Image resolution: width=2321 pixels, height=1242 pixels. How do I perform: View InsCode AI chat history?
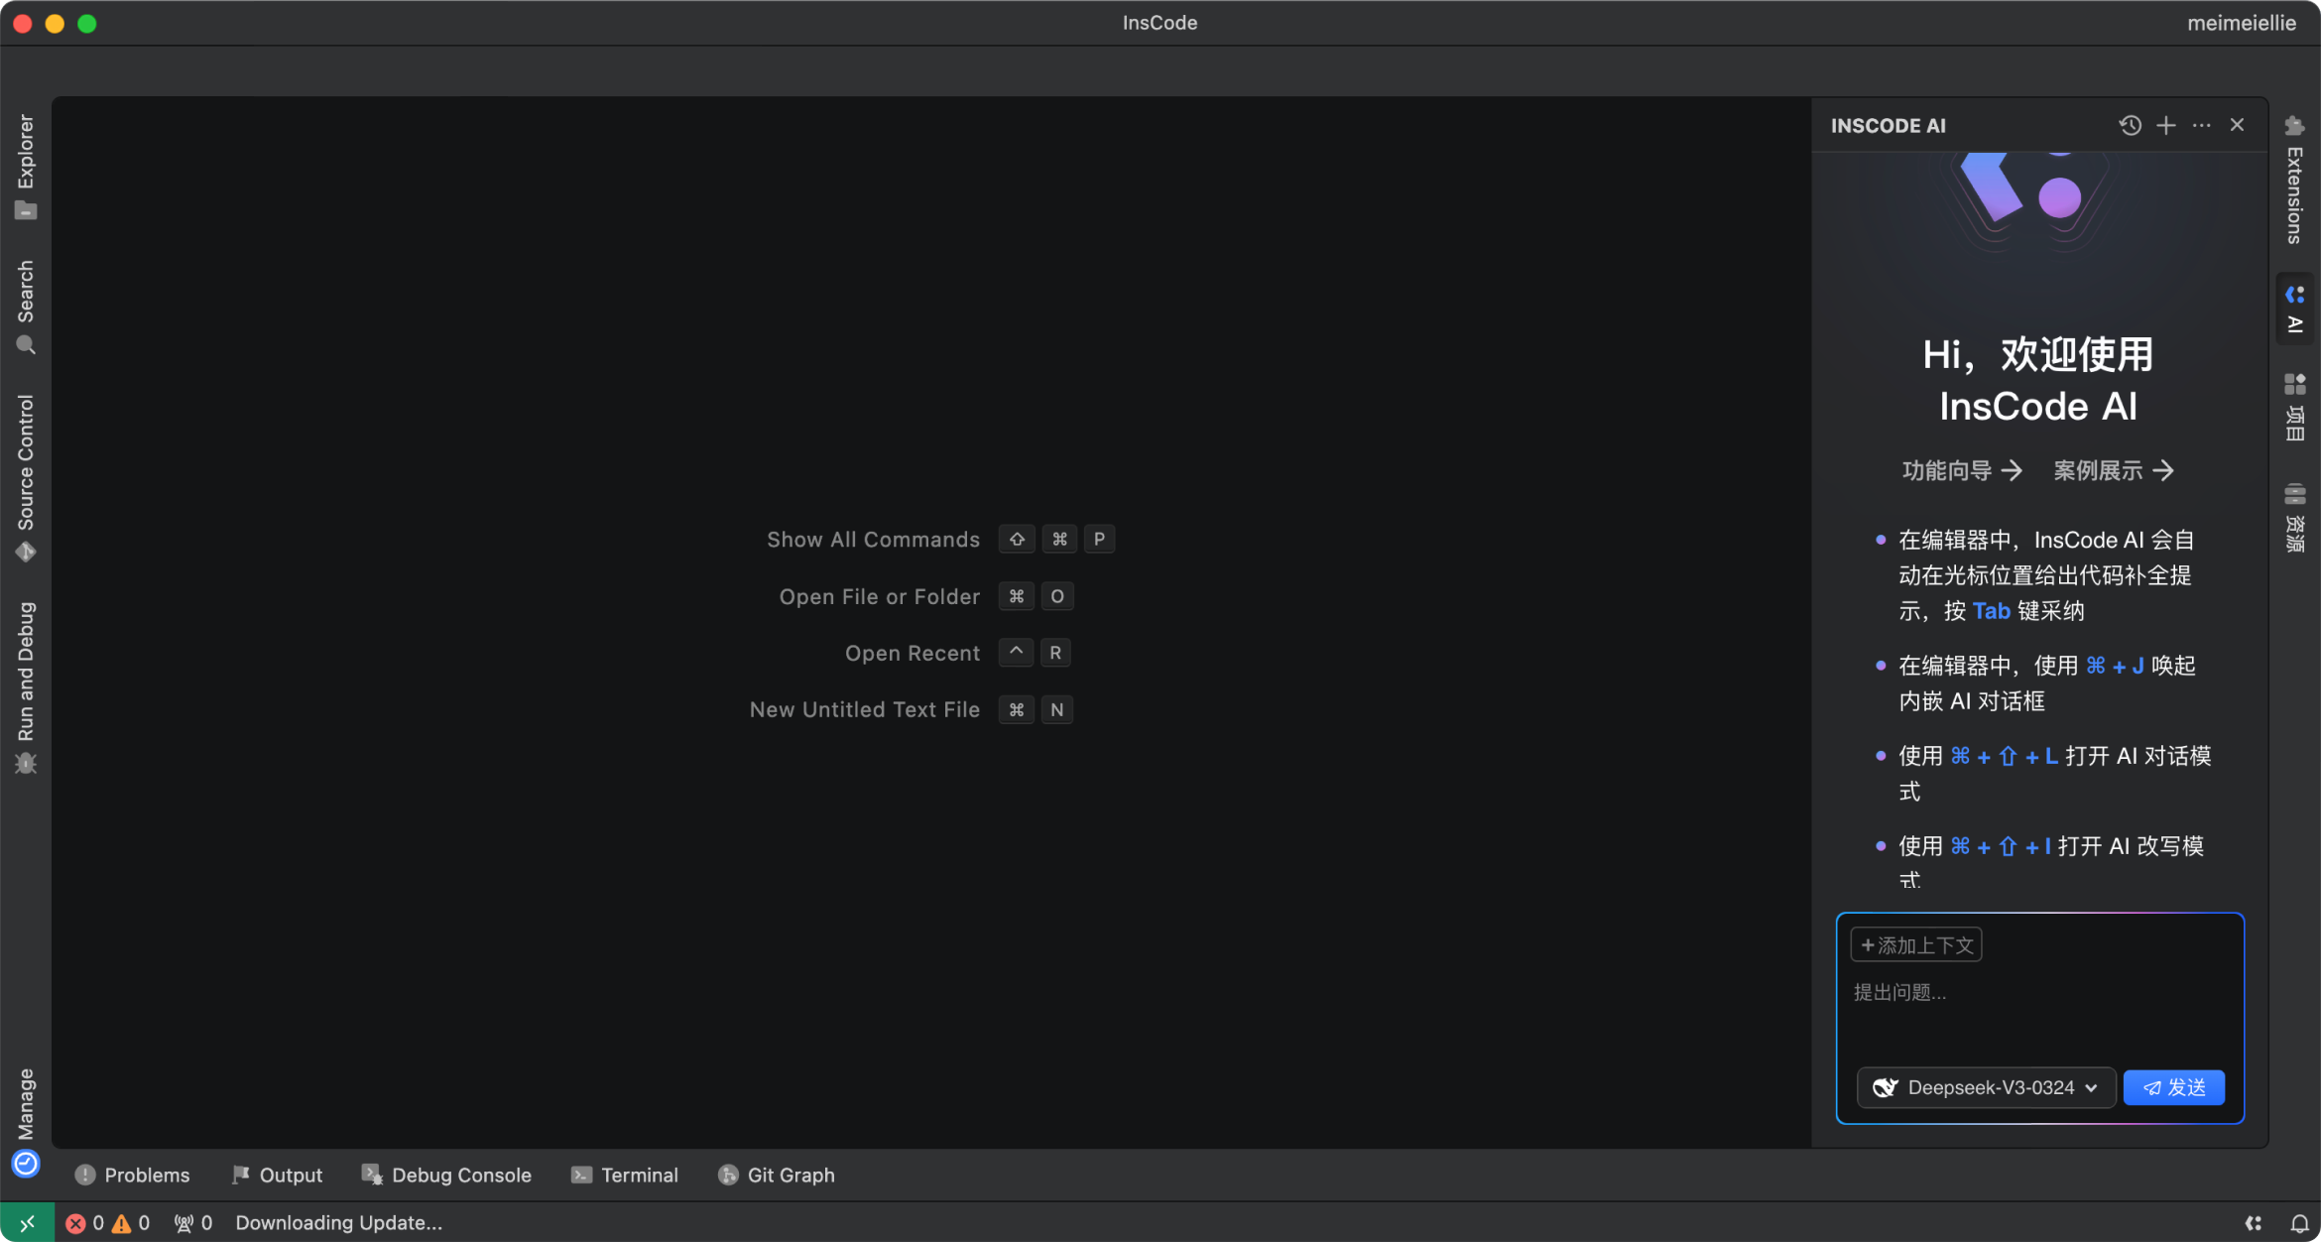[2130, 125]
